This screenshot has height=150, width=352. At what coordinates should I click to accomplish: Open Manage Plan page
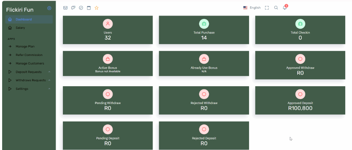click(x=25, y=46)
